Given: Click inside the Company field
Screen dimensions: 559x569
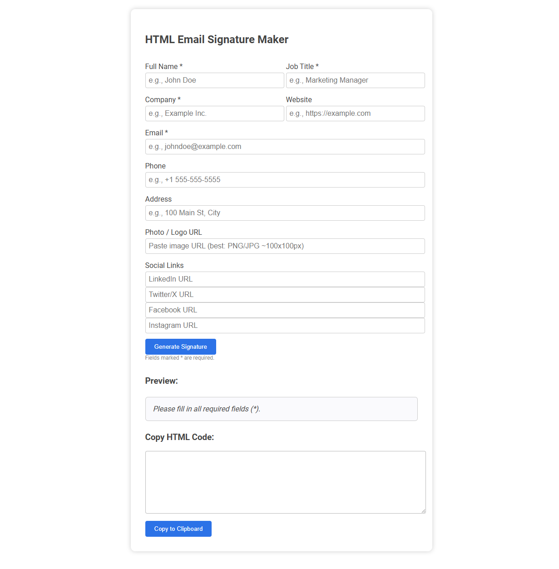Looking at the screenshot, I should tap(214, 114).
